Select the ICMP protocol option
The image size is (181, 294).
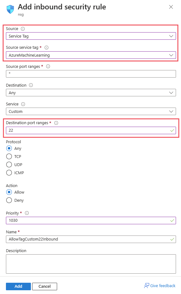pos(9,173)
